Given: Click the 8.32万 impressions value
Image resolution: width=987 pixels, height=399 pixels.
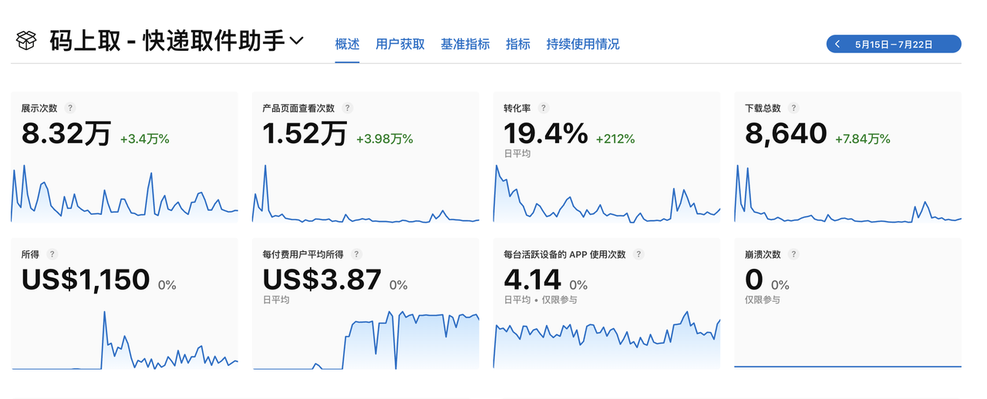Looking at the screenshot, I should click(x=66, y=134).
